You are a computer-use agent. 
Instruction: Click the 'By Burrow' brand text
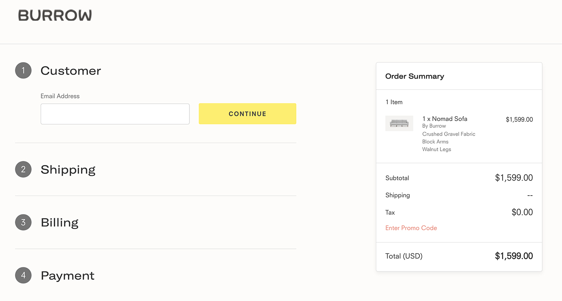coord(434,126)
